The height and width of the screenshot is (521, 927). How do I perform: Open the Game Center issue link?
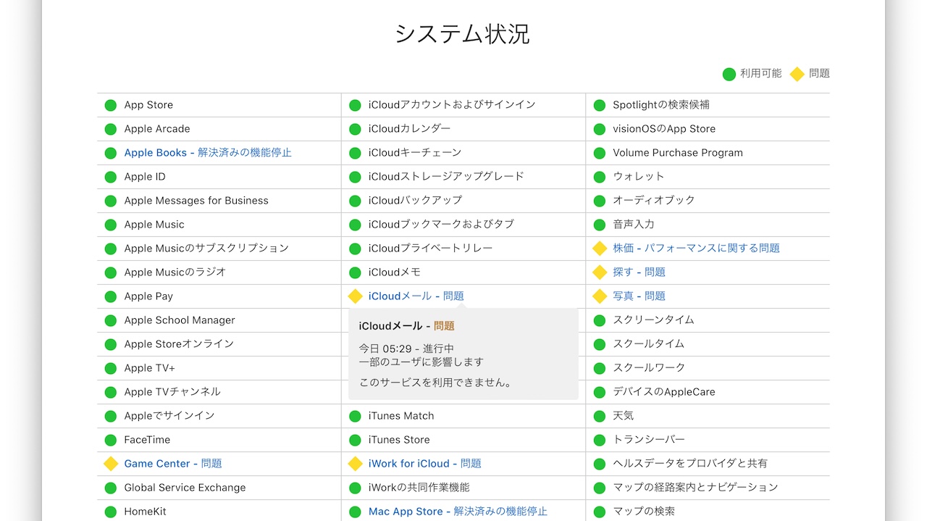pos(173,464)
